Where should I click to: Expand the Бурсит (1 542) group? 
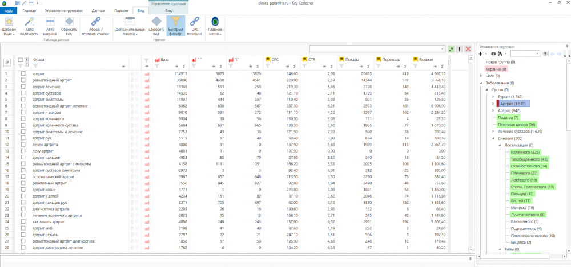(x=492, y=97)
